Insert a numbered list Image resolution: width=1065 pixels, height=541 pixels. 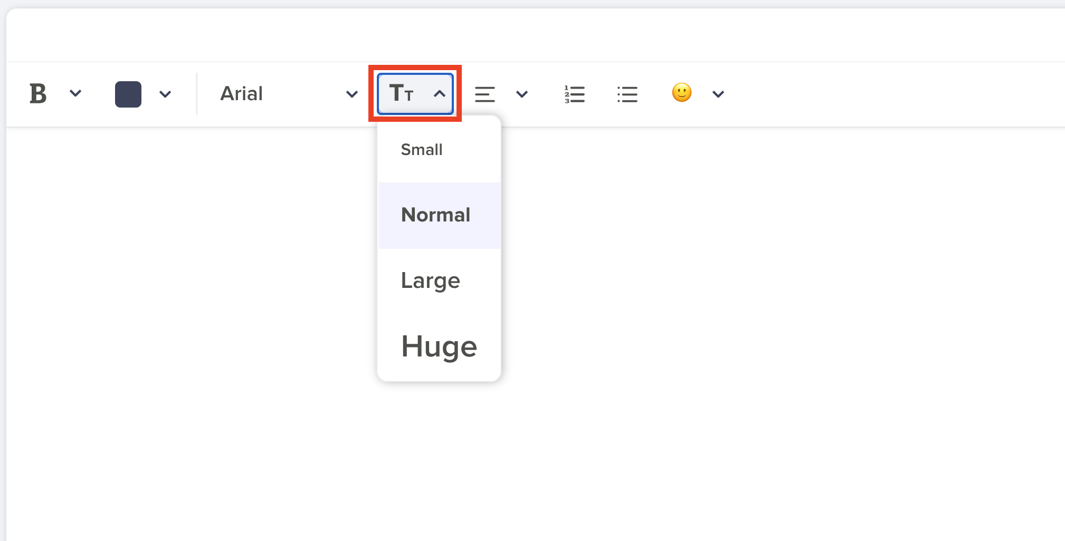(574, 94)
